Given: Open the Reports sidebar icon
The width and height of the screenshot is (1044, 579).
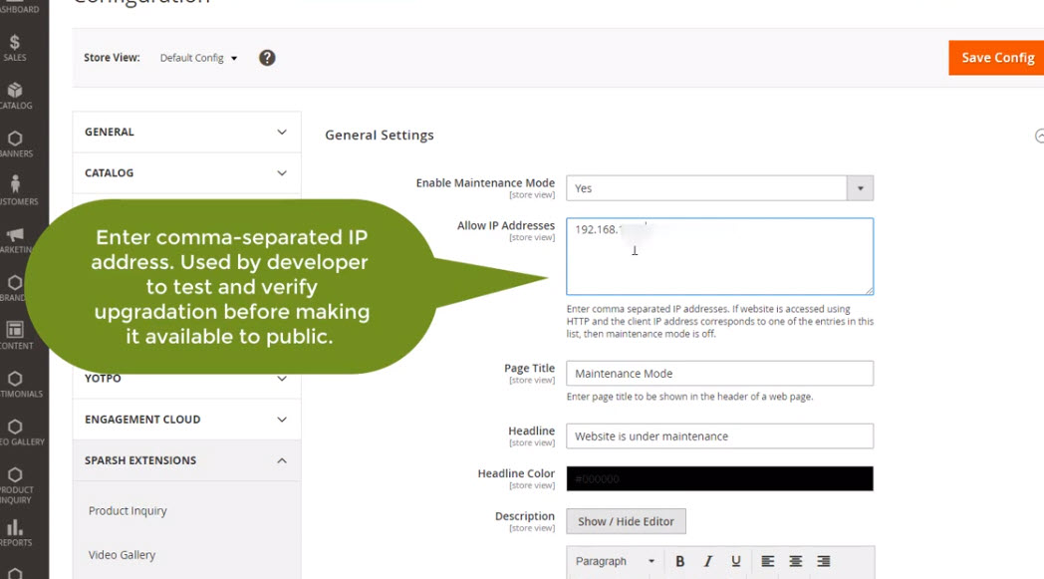Looking at the screenshot, I should [15, 532].
